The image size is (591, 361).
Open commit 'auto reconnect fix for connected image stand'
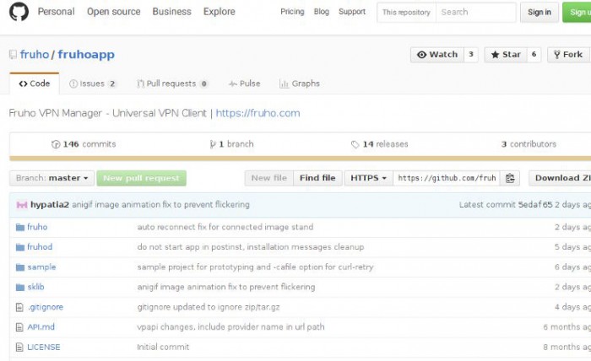coord(225,228)
